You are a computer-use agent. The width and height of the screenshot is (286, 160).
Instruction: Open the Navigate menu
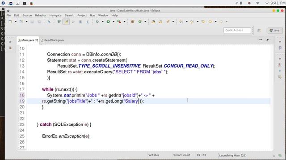55,16
